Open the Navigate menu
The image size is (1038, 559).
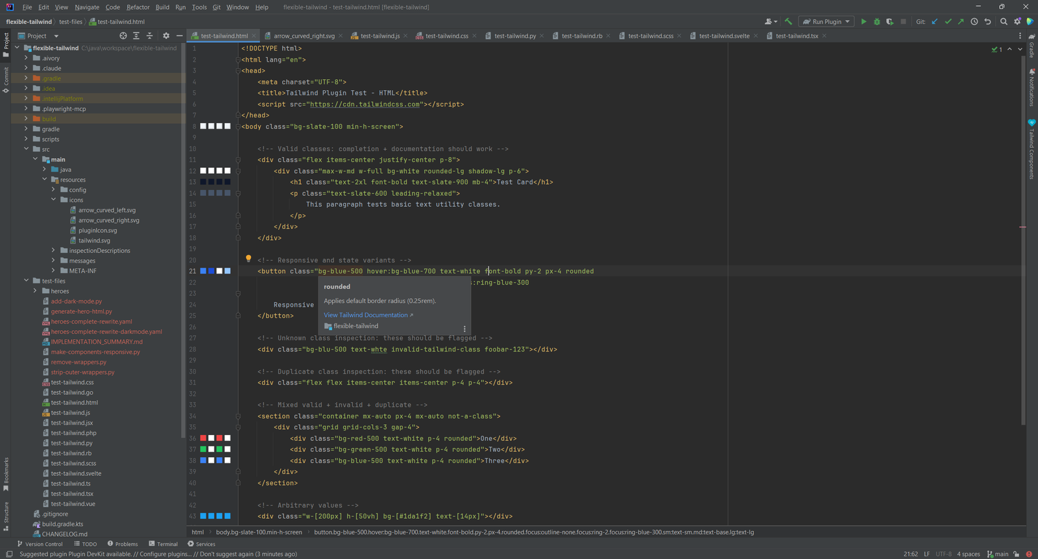(87, 7)
